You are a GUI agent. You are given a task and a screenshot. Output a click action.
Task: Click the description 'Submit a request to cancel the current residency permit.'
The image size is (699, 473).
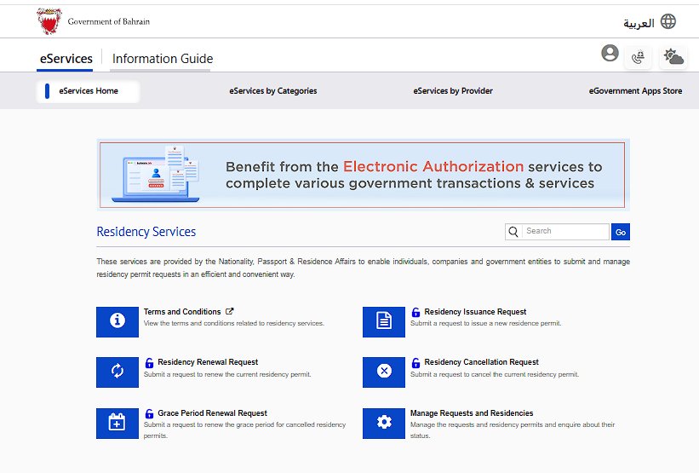tap(495, 374)
